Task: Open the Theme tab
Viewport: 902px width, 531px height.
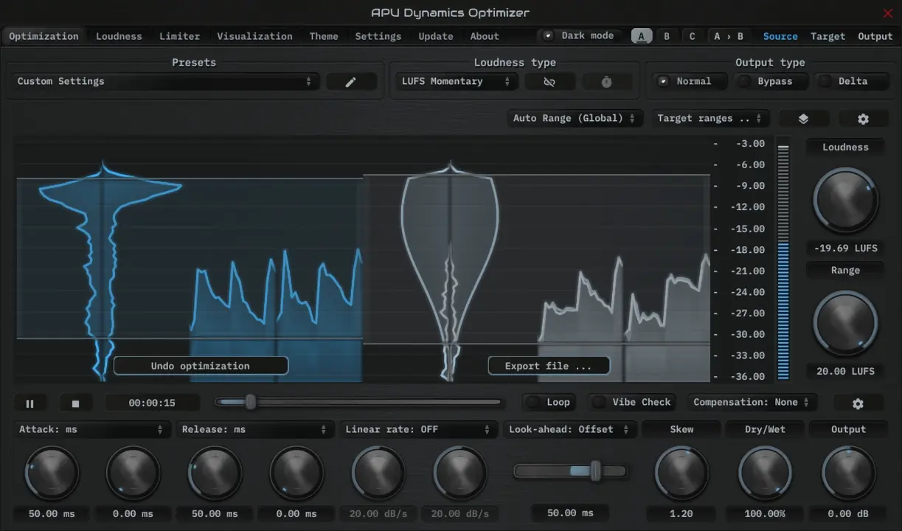Action: pyautogui.click(x=324, y=36)
